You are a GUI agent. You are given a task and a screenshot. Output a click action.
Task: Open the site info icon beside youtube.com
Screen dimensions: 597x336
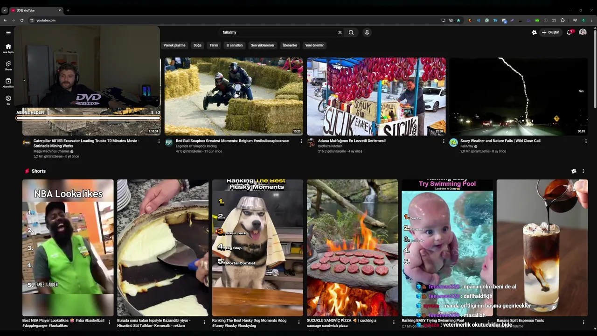click(32, 20)
